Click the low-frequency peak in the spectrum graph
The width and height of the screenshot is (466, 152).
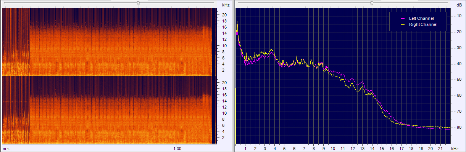[x=237, y=24]
